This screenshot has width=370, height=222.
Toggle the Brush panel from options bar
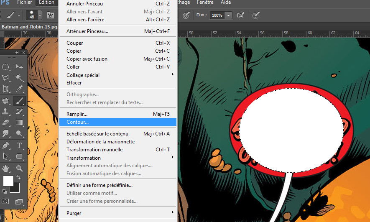[x=51, y=15]
